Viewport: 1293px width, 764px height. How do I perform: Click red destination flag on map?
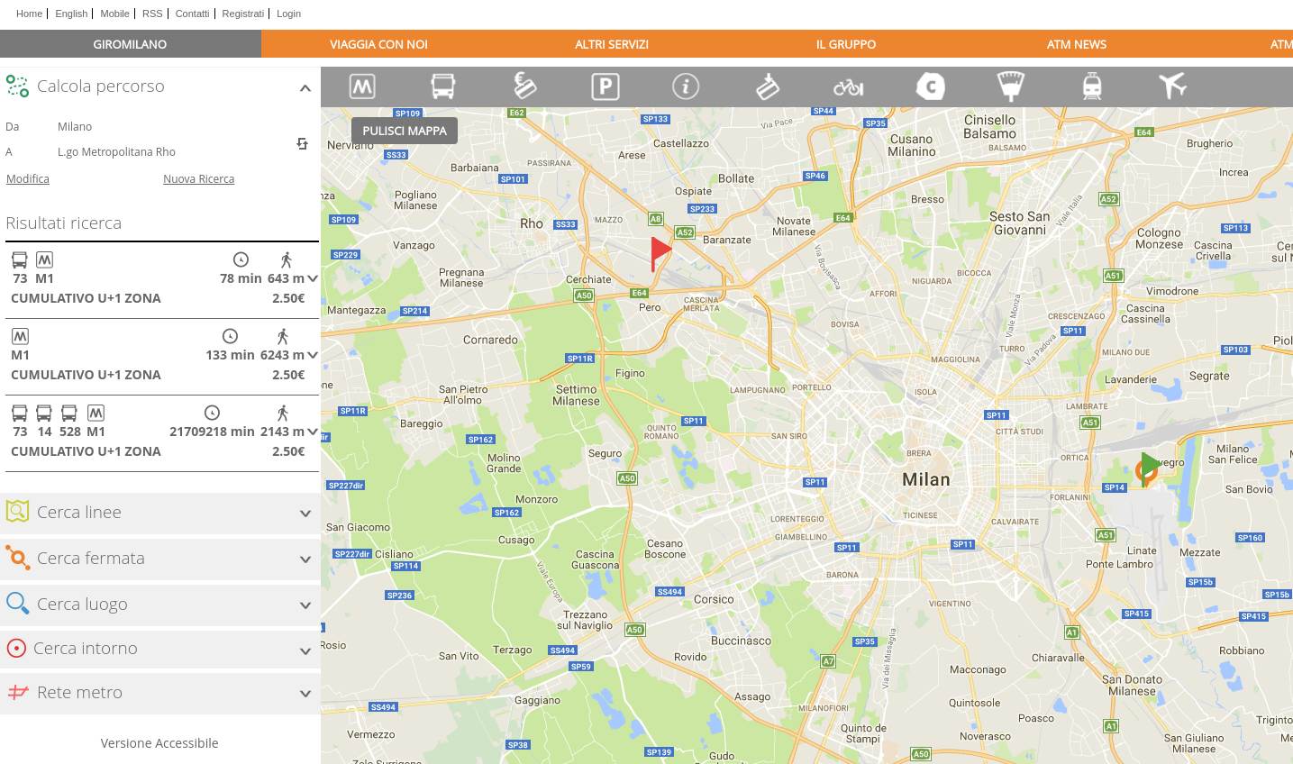(x=660, y=254)
